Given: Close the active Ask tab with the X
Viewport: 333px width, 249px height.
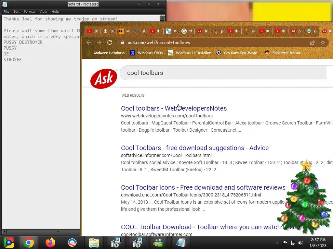Looking at the screenshot, I should 330,31.
